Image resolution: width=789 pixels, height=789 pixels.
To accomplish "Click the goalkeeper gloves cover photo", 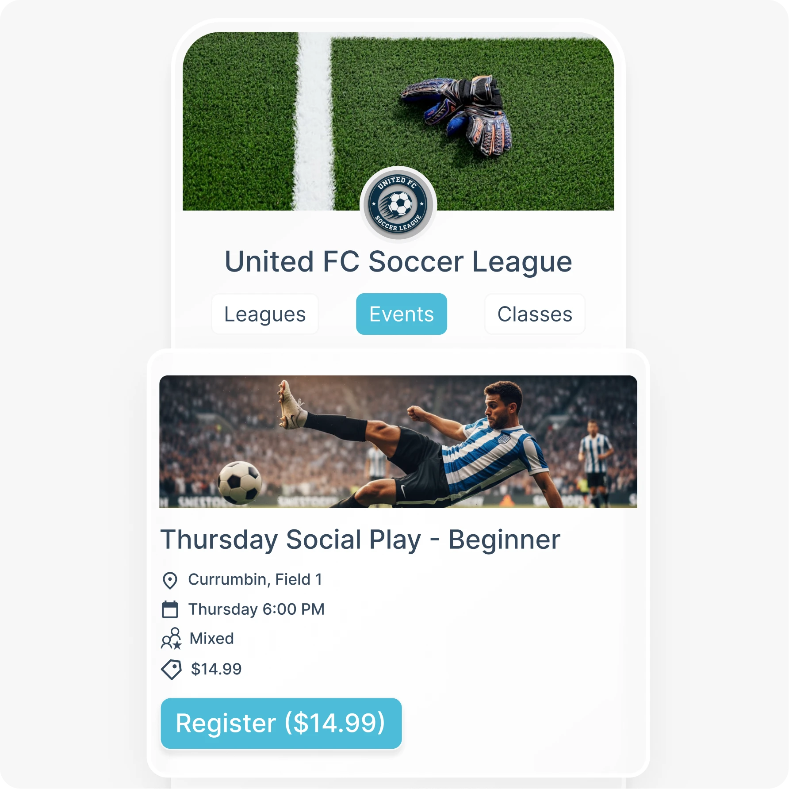I will (x=398, y=121).
